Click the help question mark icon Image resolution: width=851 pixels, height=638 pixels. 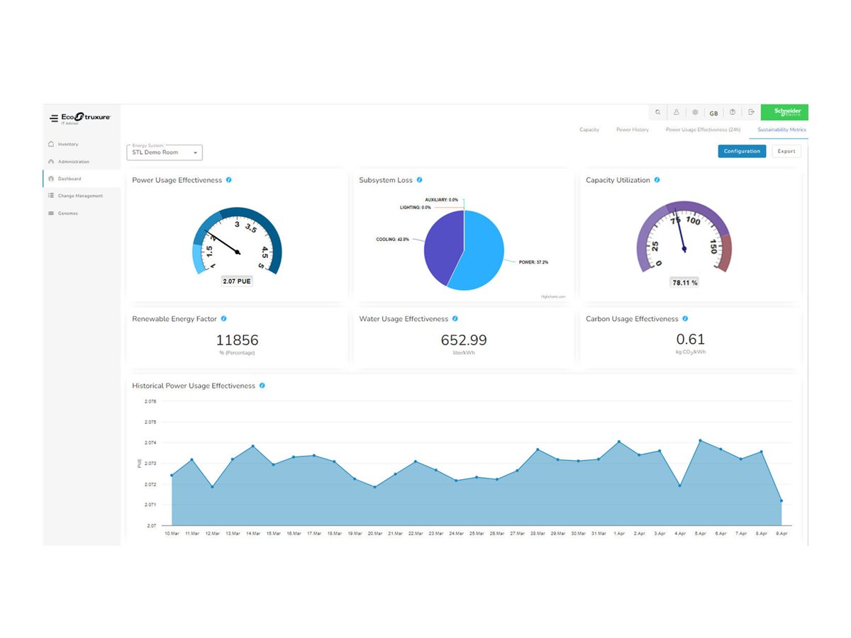click(733, 112)
